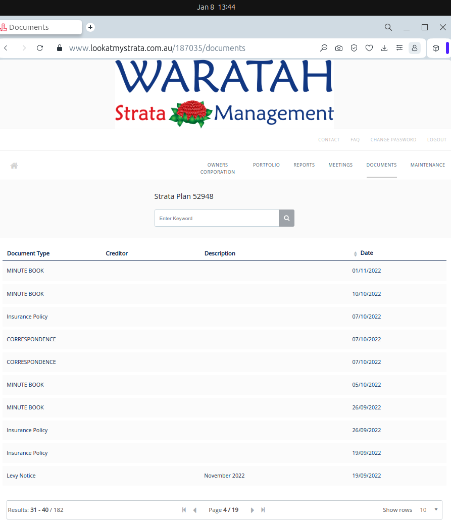
Task: Open the FAQ link
Action: (x=355, y=139)
